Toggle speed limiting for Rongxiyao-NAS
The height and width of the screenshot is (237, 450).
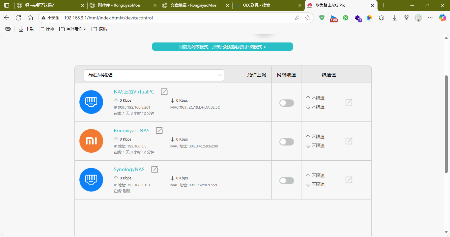click(287, 142)
